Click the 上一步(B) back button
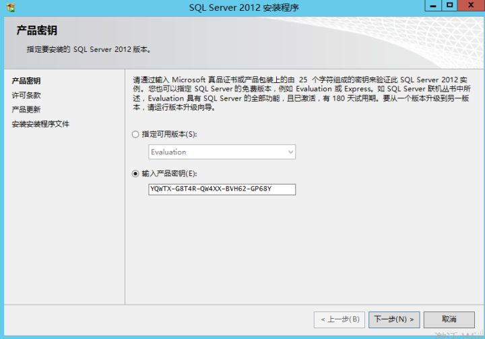This screenshot has width=485, height=339. (339, 319)
